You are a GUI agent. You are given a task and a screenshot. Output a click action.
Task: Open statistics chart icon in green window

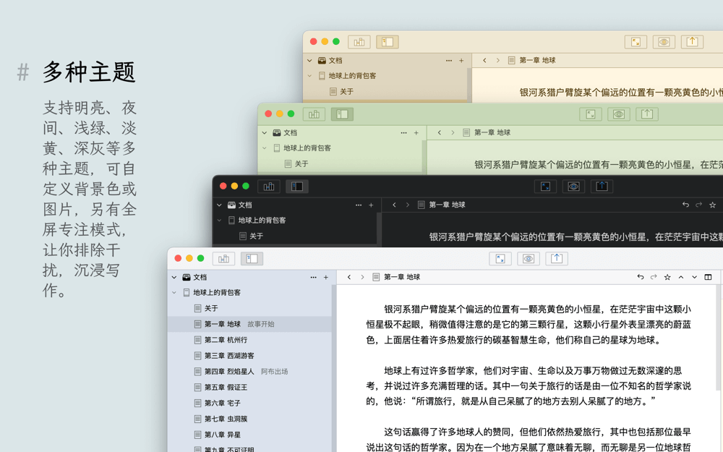tap(314, 114)
